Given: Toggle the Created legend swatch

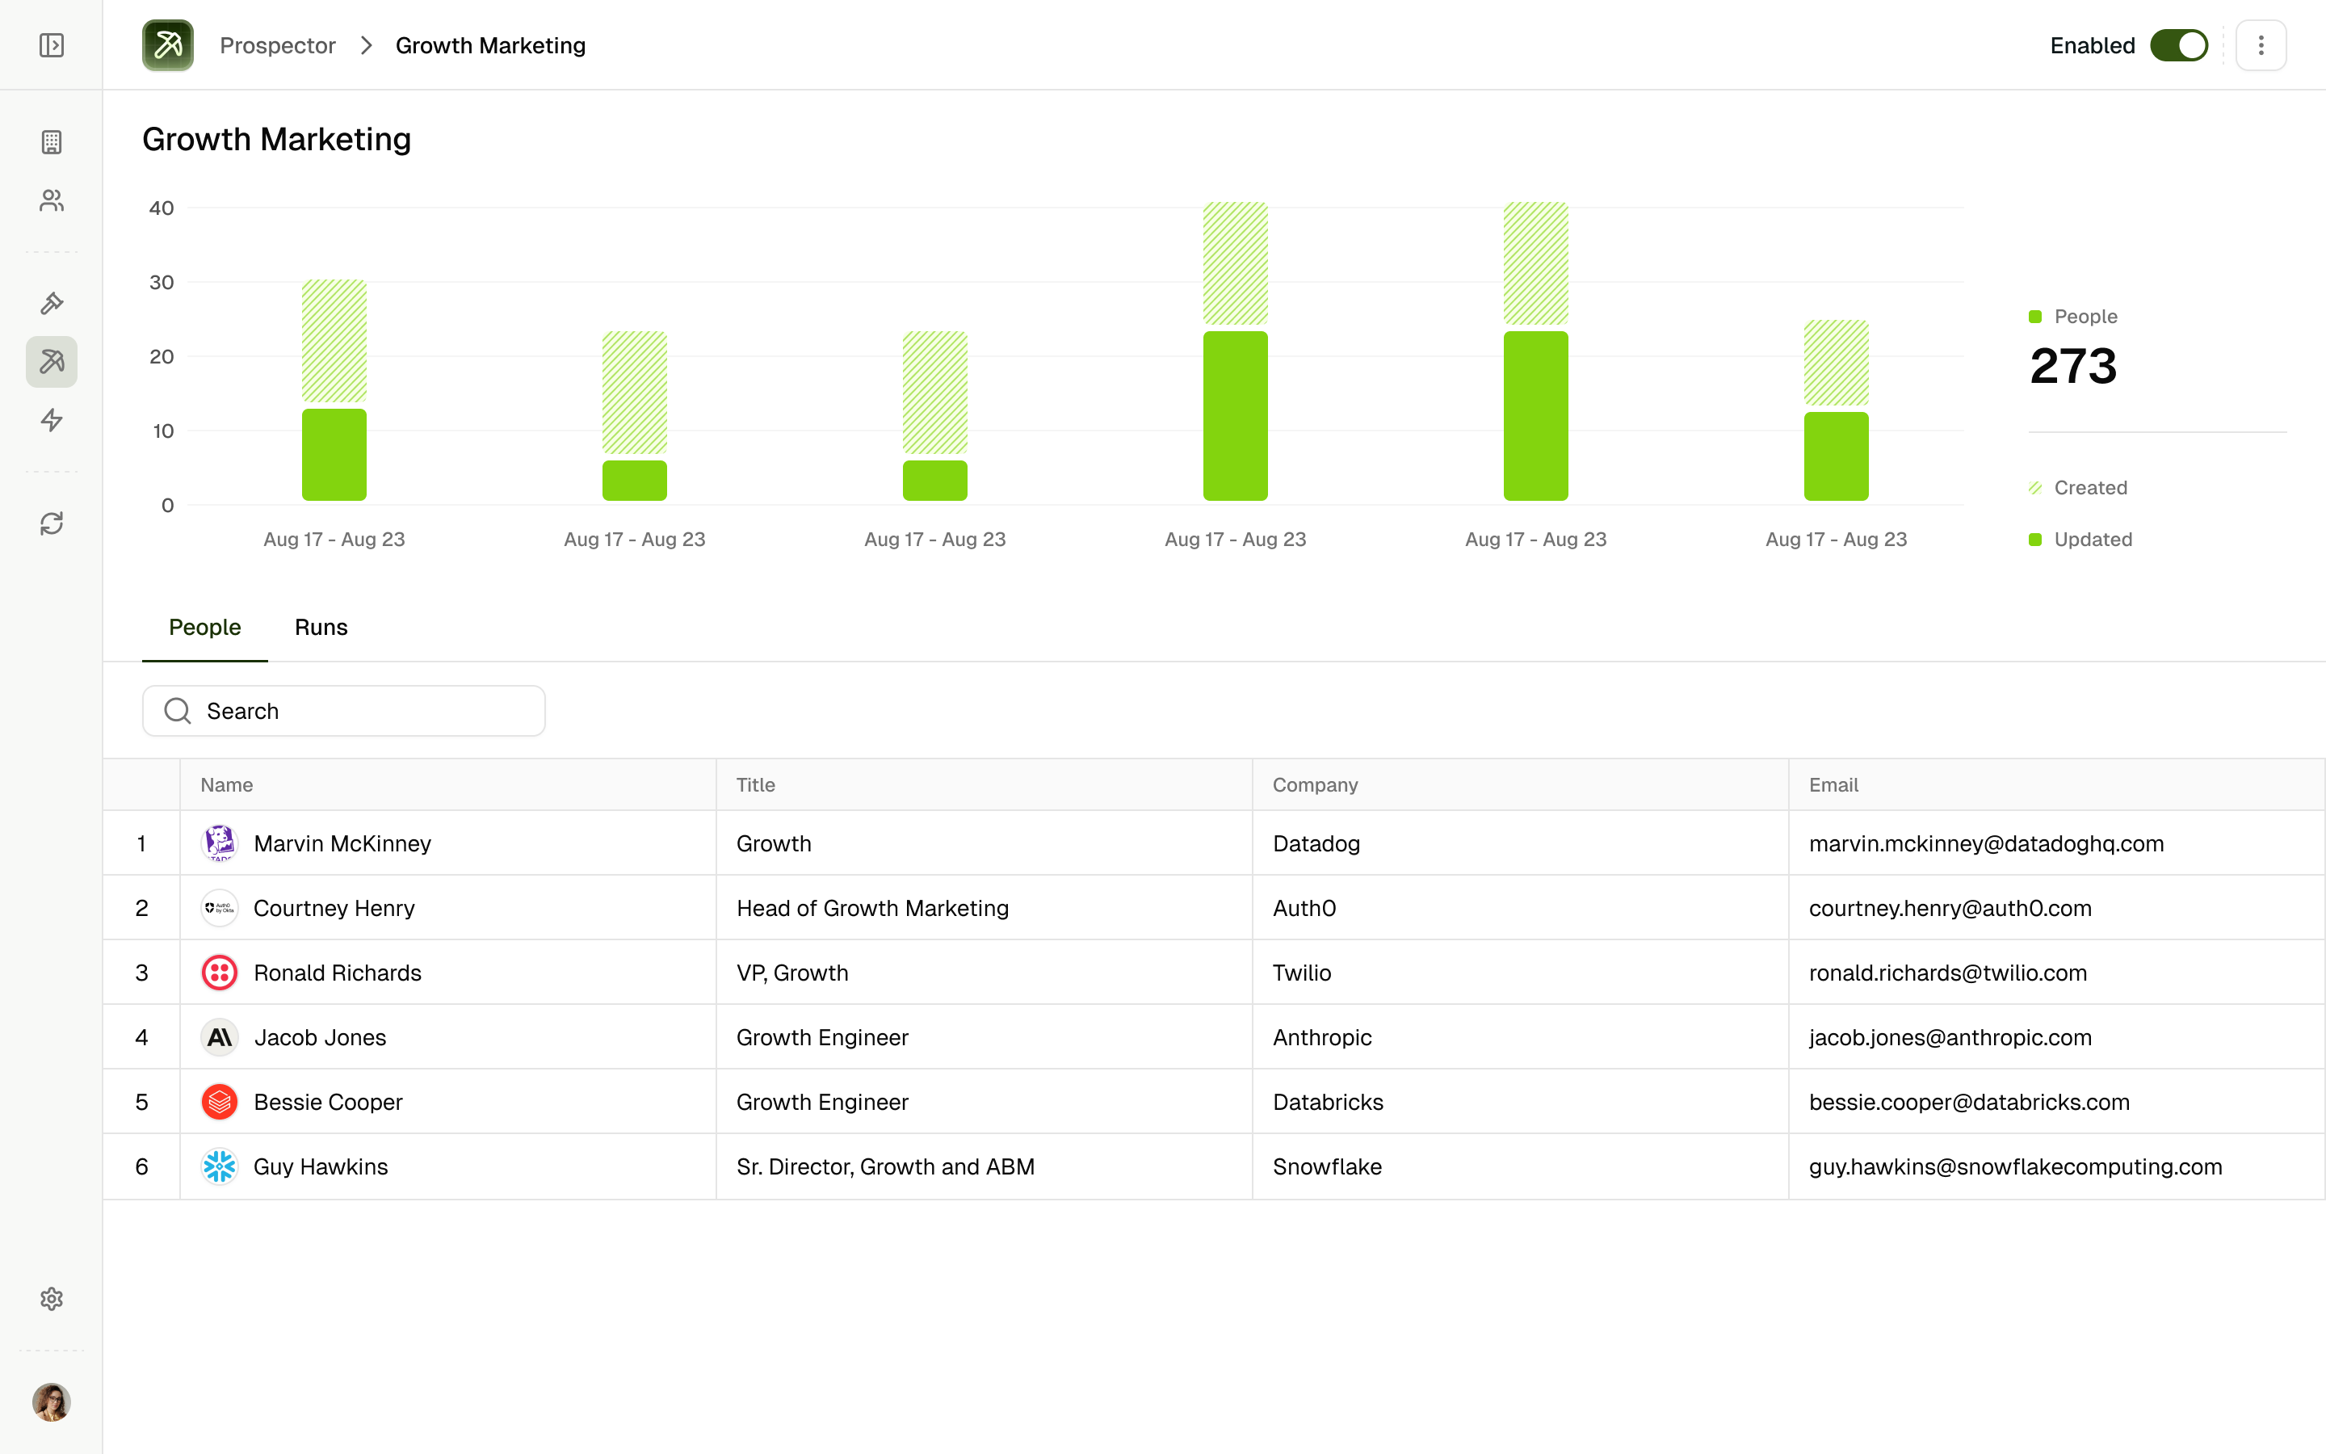Looking at the screenshot, I should click(x=2034, y=488).
